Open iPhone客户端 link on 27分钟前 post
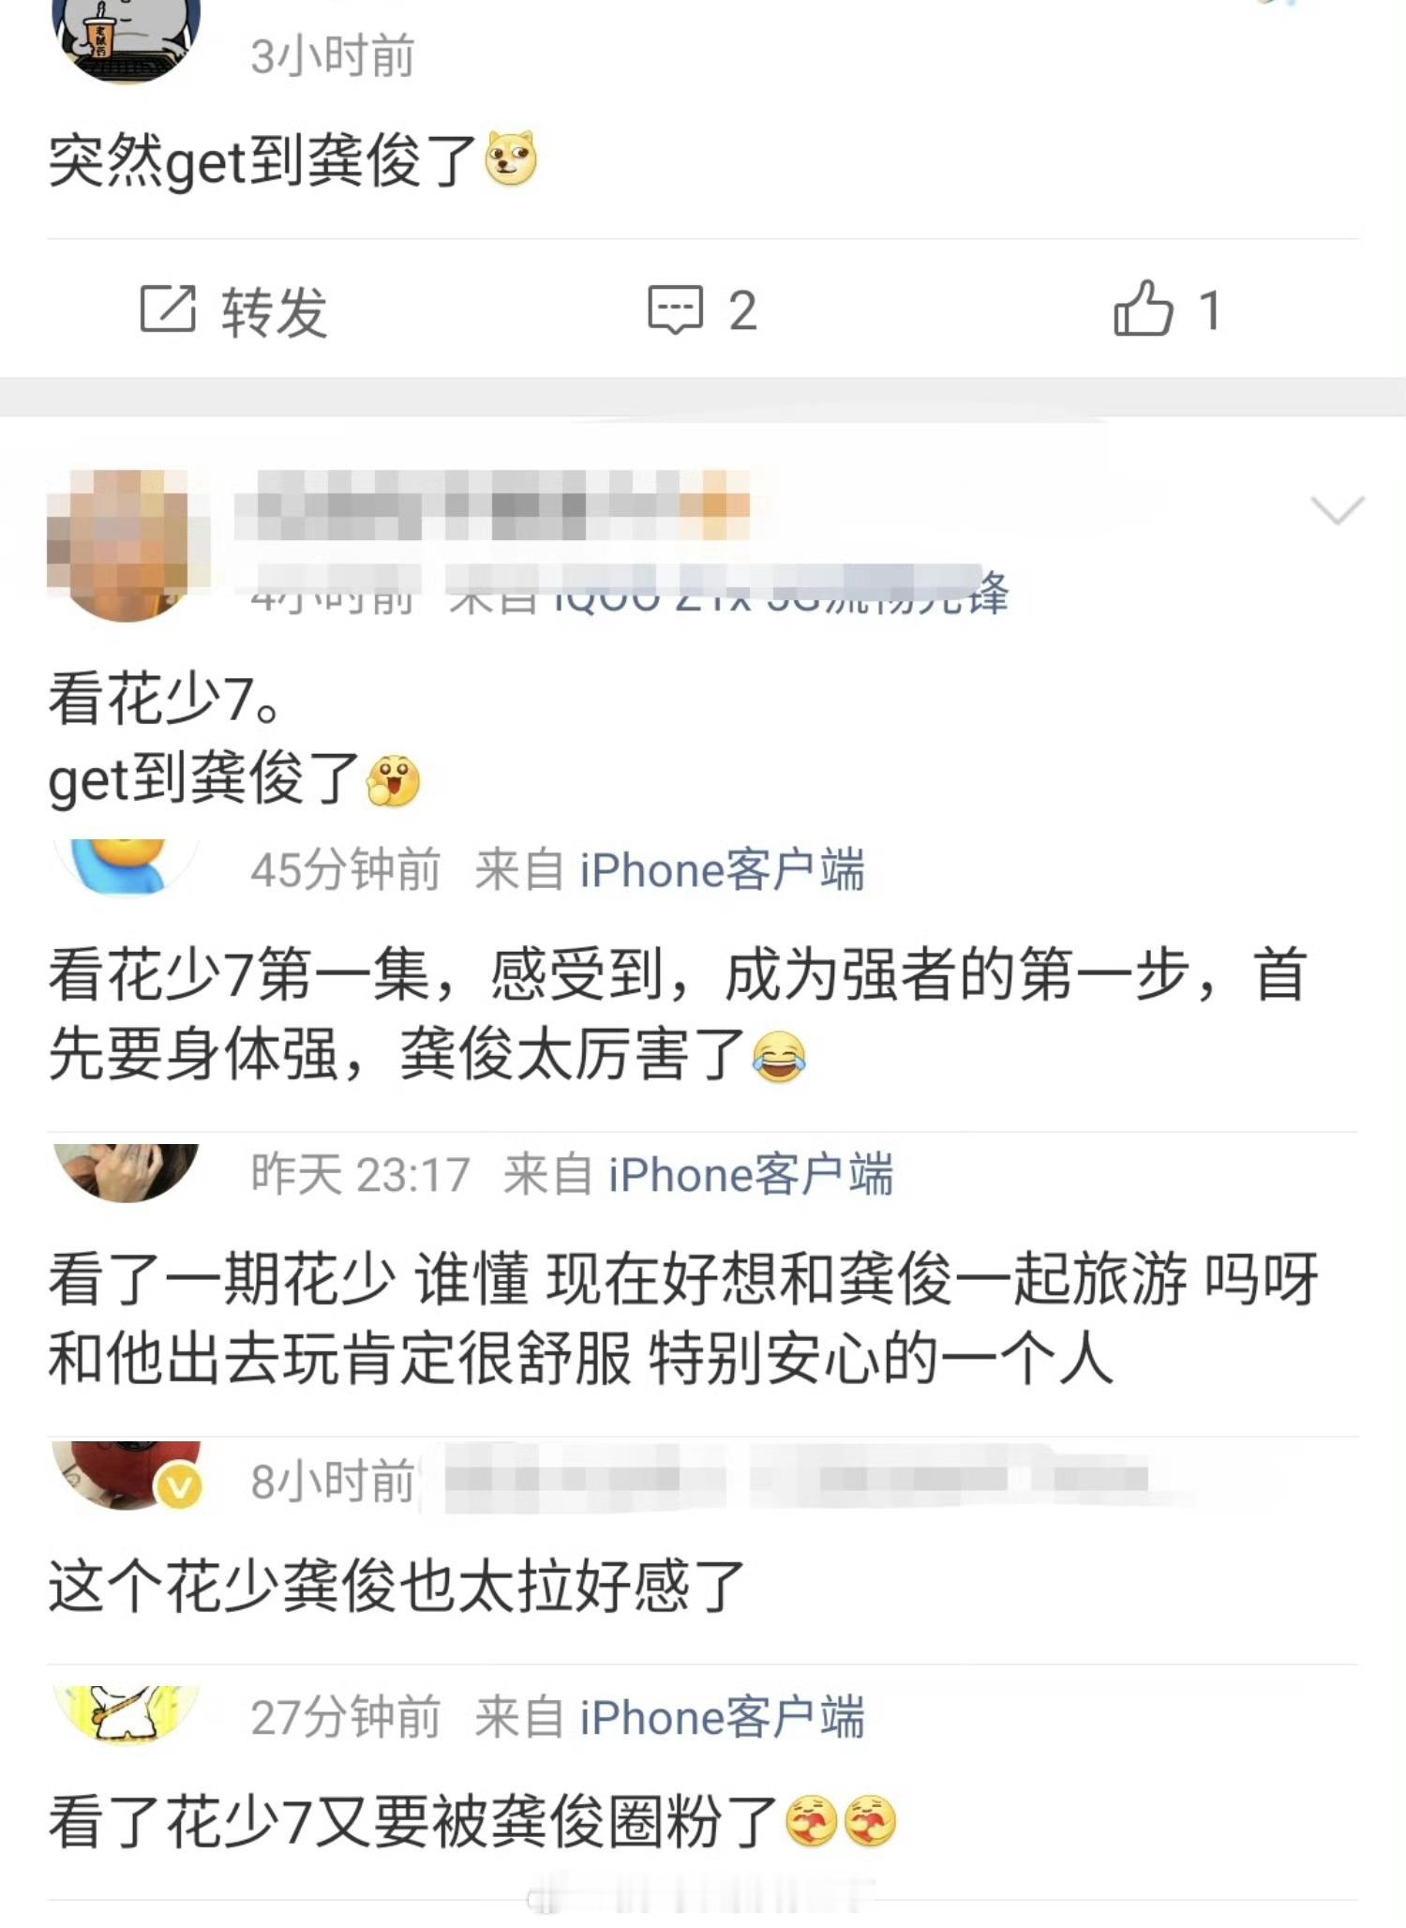 [722, 1718]
